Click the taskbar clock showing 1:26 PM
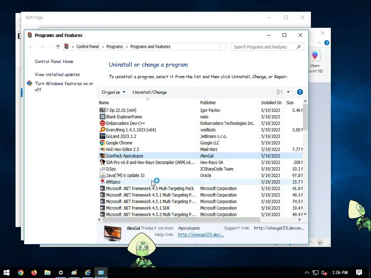The width and height of the screenshot is (371, 278). [x=340, y=273]
